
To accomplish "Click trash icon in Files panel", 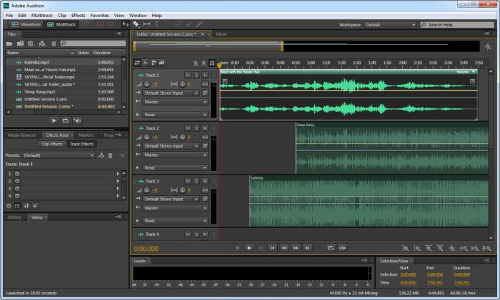I will (x=54, y=43).
